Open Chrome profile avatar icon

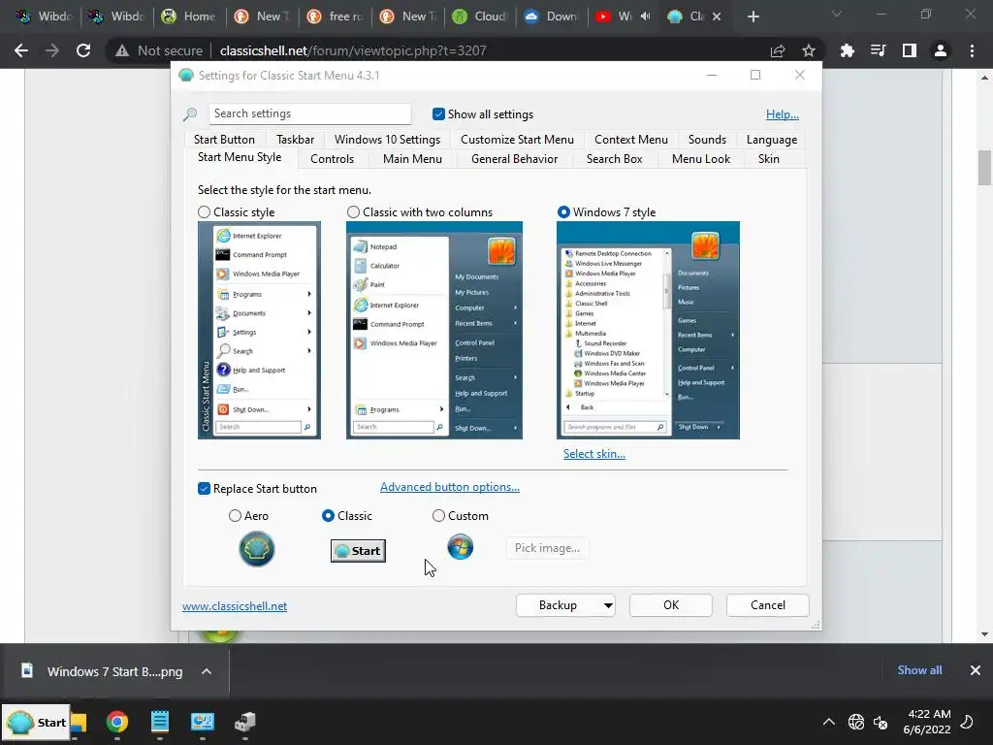point(941,50)
